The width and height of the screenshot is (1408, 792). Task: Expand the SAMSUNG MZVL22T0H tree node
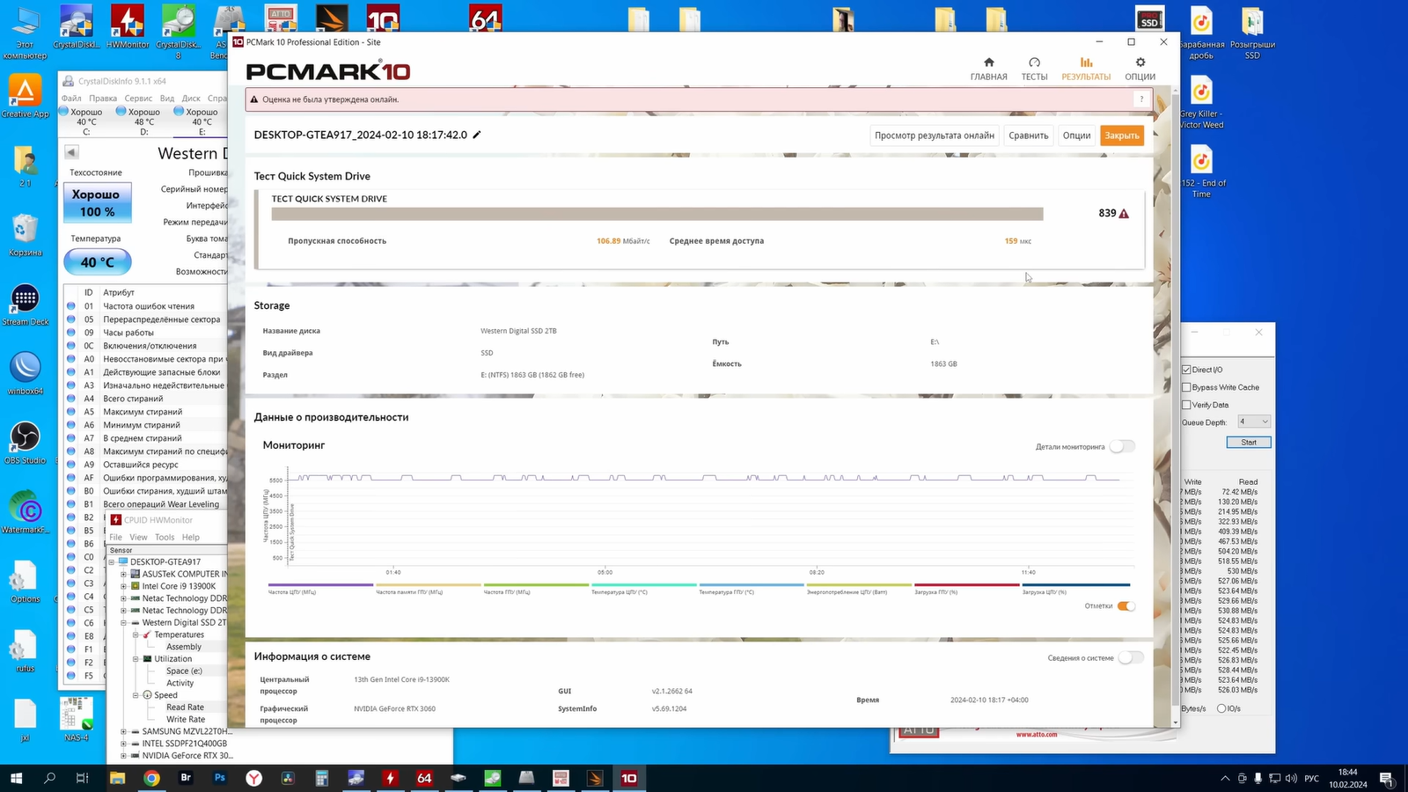123,731
